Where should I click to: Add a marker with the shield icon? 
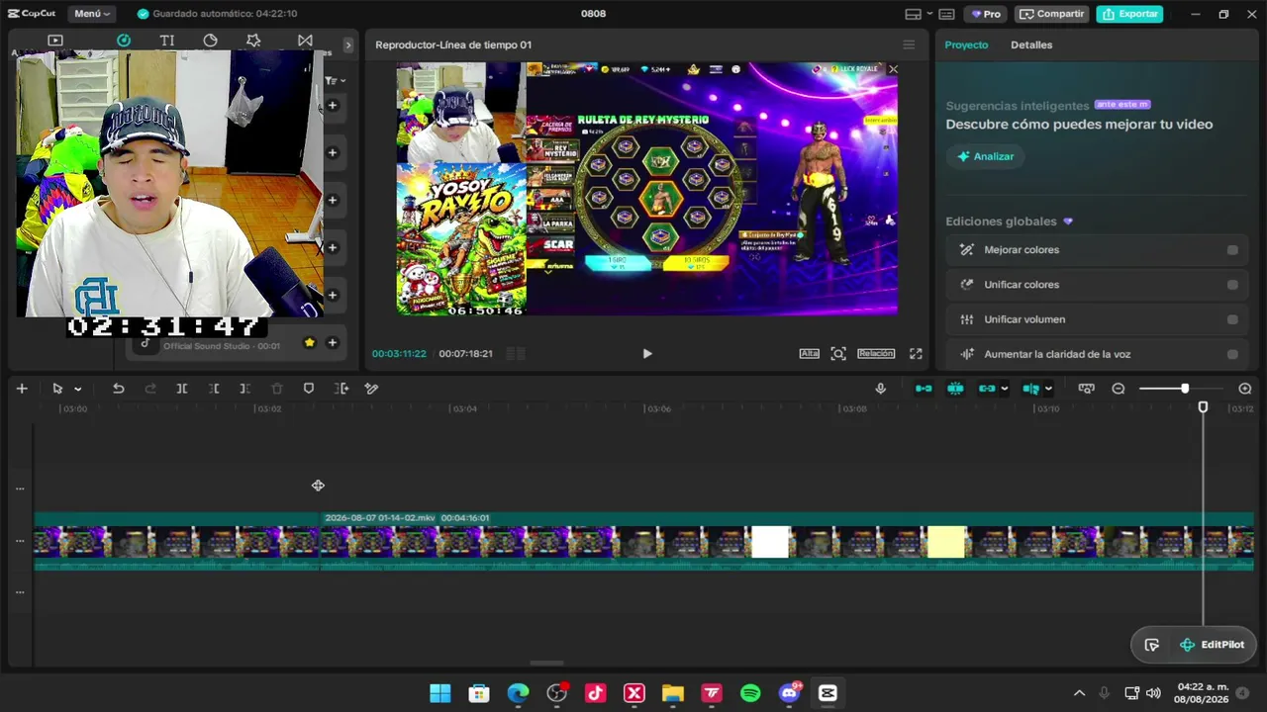[x=309, y=389]
